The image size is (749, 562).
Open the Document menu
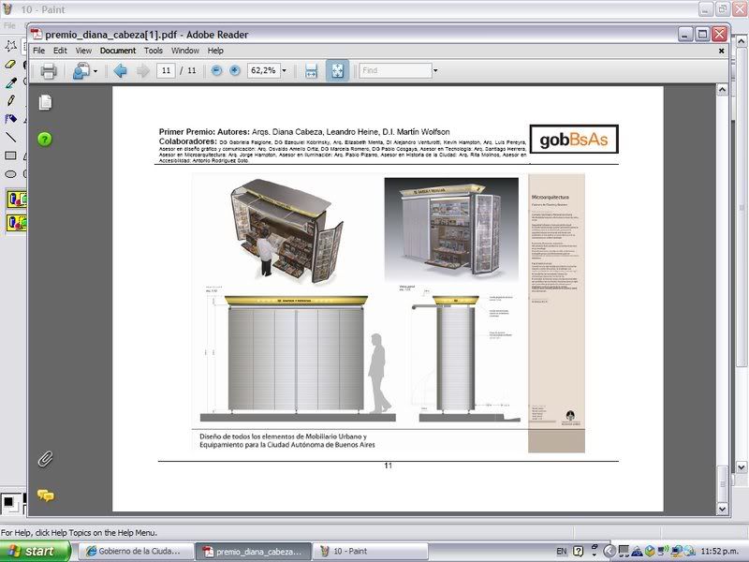pos(118,51)
